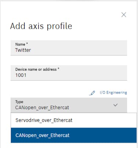
Task: Click the selected CANopen_over_Ethercat value in Type box
Action: pos(42,108)
